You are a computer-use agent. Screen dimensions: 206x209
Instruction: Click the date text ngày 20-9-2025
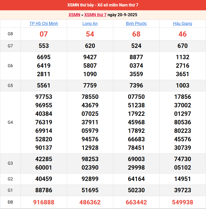pos(122,15)
